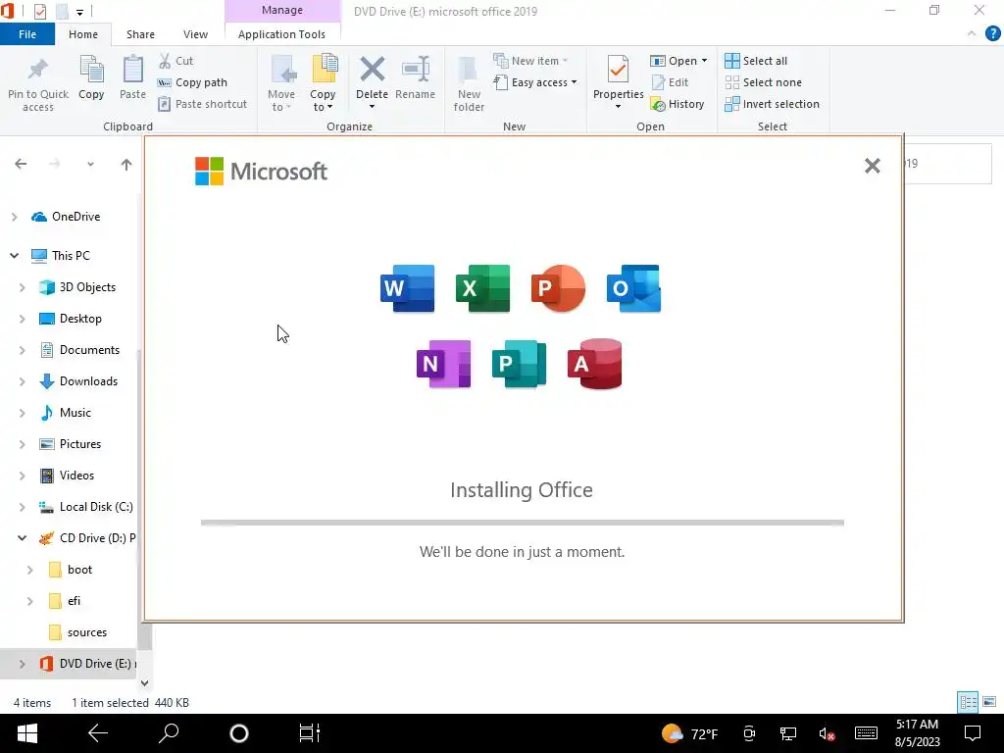Image resolution: width=1004 pixels, height=753 pixels.
Task: Switch to details view in status bar
Action: (x=968, y=702)
